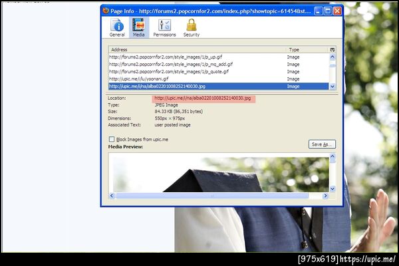399x266 pixels.
Task: Click the Save As... button
Action: (322, 144)
